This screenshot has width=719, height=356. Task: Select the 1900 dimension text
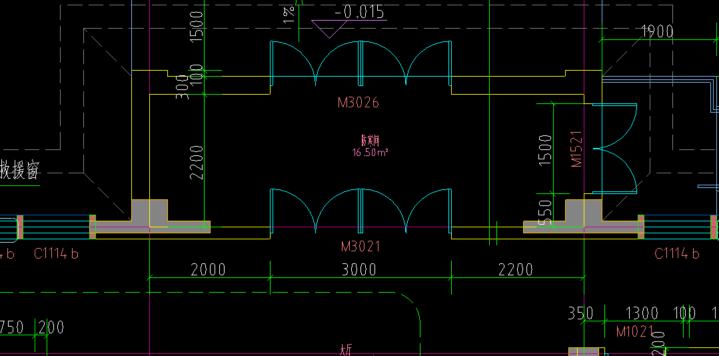click(x=657, y=31)
